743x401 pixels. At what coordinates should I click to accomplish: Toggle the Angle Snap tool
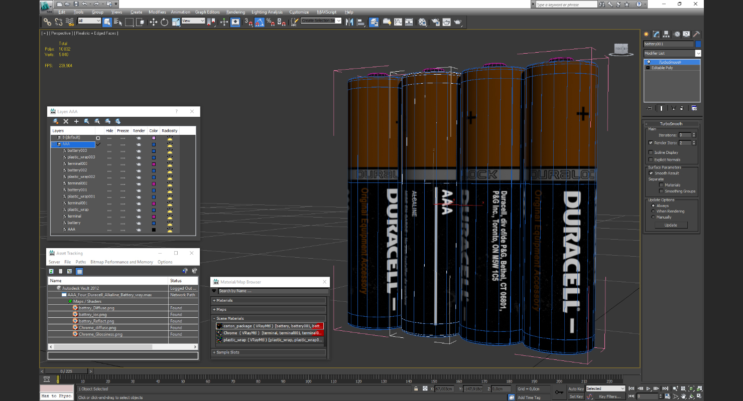[260, 22]
